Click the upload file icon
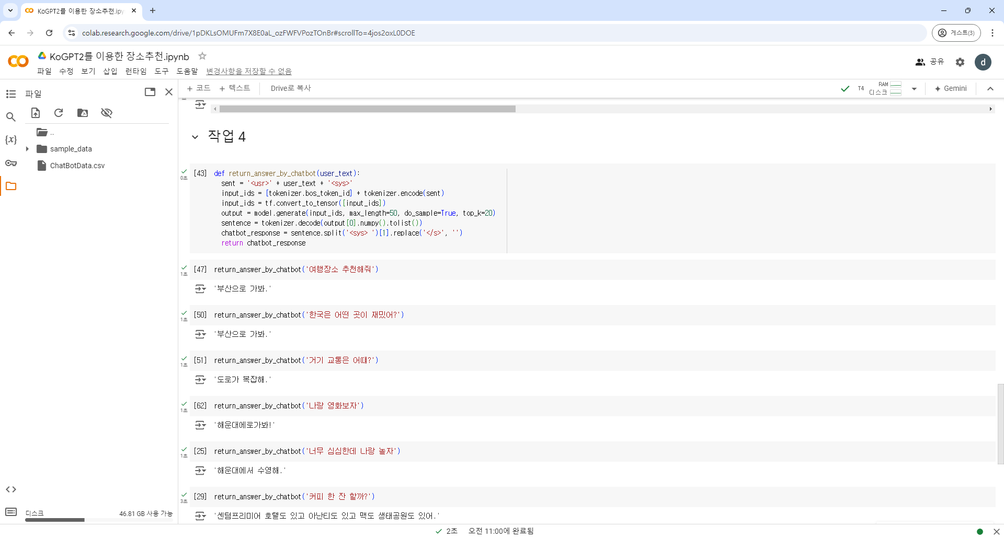 pos(36,113)
